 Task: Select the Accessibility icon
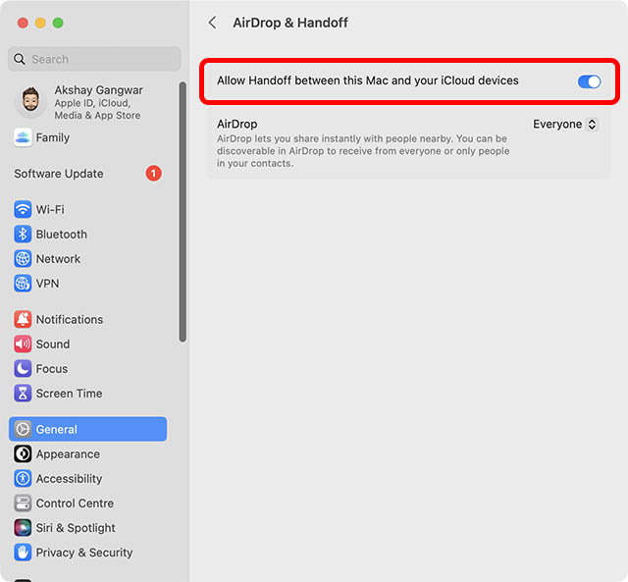(x=23, y=479)
